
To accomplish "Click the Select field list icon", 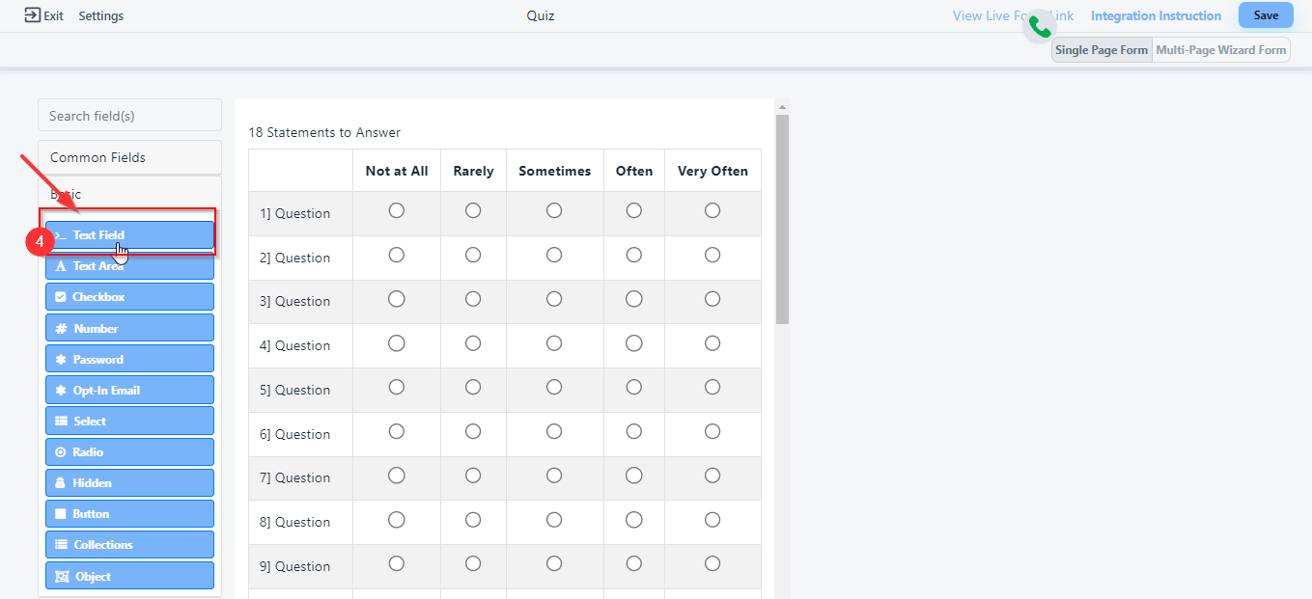I will [61, 422].
